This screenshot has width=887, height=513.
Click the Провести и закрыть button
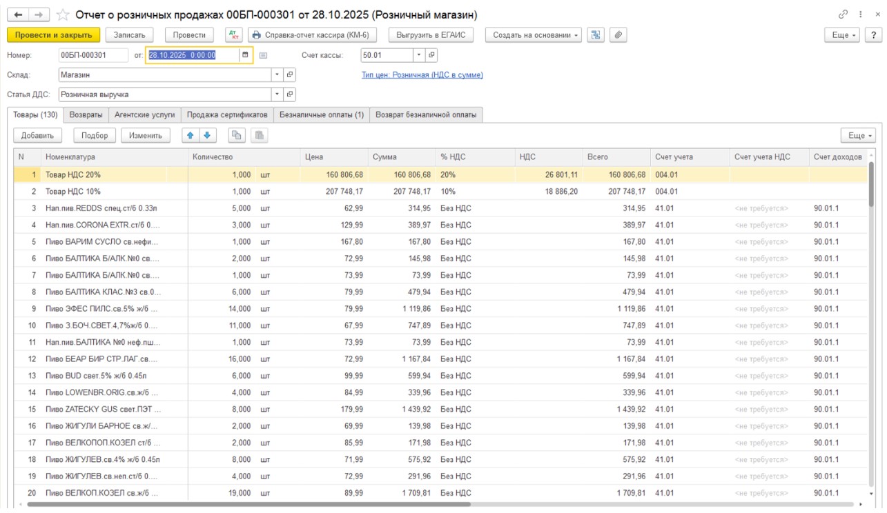[x=54, y=35]
